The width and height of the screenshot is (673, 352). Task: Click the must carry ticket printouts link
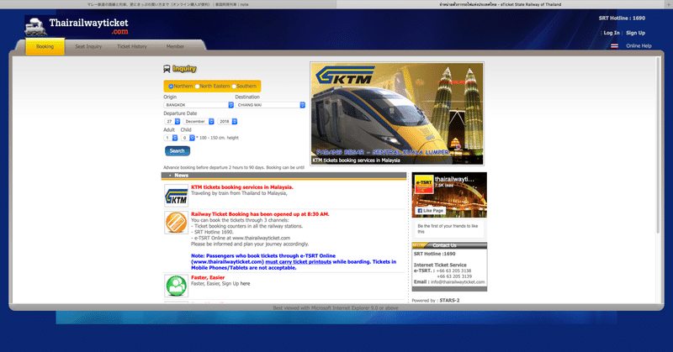(x=299, y=261)
